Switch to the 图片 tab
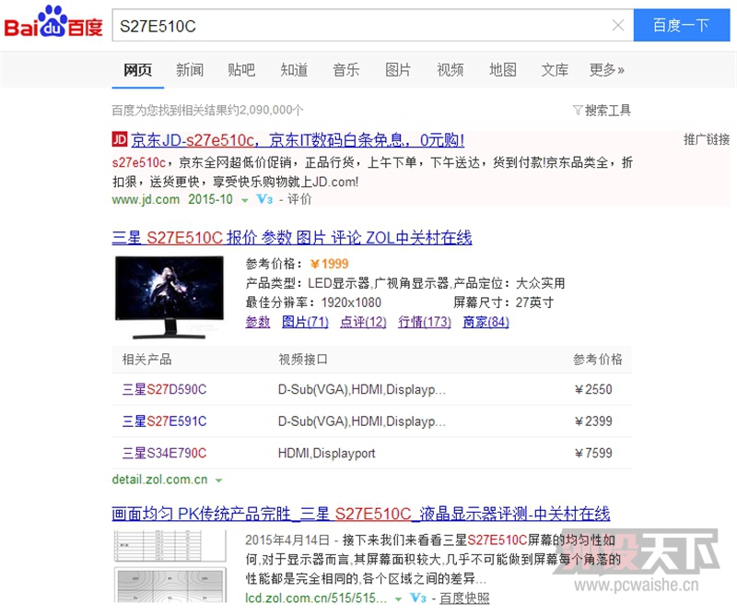 coord(398,70)
